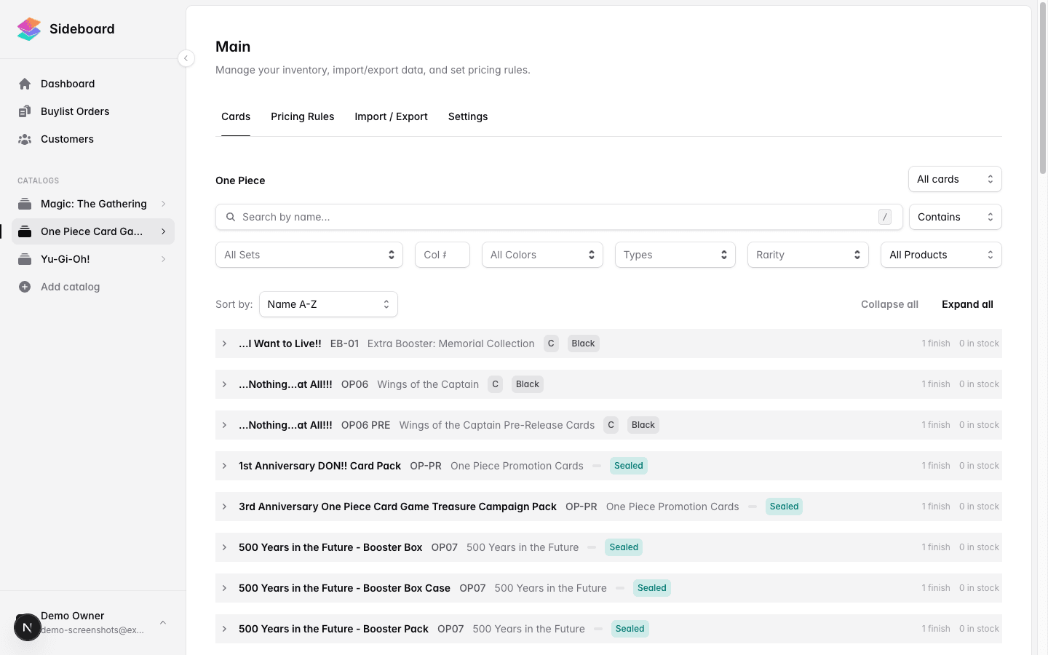This screenshot has height=655, width=1048.
Task: Open the Contains match-type dropdown
Action: click(955, 217)
